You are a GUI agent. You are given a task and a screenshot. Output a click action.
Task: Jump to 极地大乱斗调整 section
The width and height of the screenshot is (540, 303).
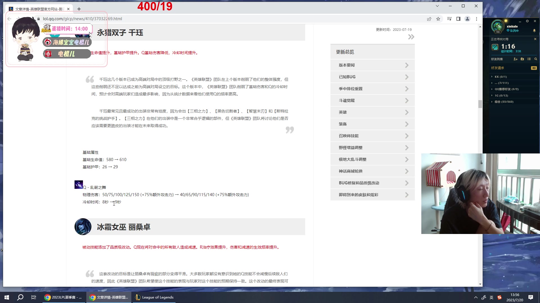pos(372,159)
